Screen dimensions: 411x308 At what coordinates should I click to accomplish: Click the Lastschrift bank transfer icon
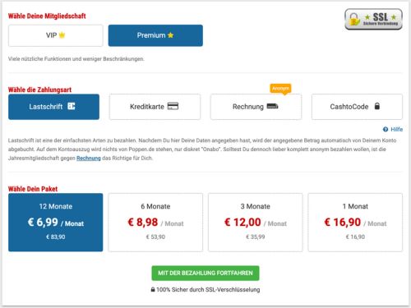(x=72, y=106)
